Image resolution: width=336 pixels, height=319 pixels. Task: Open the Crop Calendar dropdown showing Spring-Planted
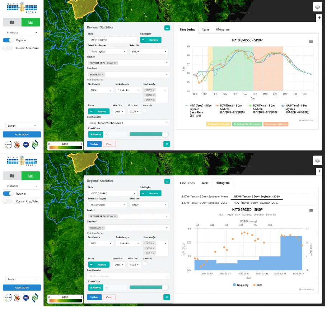coord(128,123)
